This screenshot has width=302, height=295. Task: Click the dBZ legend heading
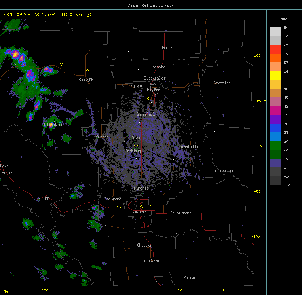point(284,19)
